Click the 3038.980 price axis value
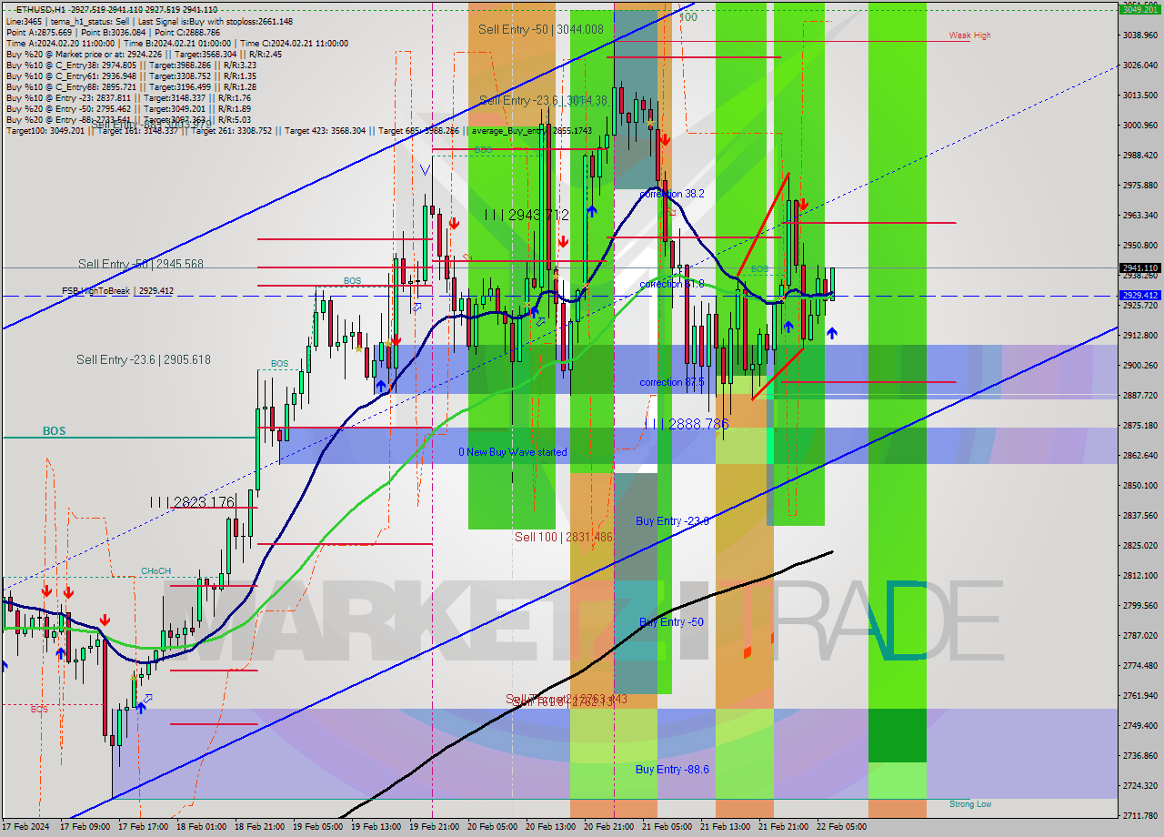The image size is (1164, 837). [x=1140, y=35]
